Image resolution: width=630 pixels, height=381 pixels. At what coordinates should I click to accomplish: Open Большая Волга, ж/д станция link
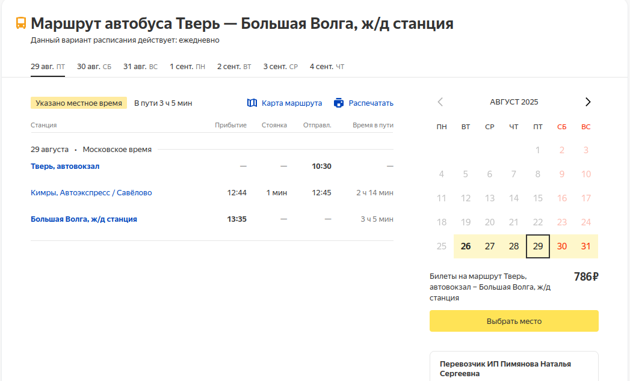tap(84, 219)
